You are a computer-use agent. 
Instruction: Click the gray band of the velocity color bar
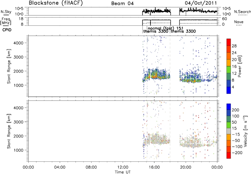229,131
